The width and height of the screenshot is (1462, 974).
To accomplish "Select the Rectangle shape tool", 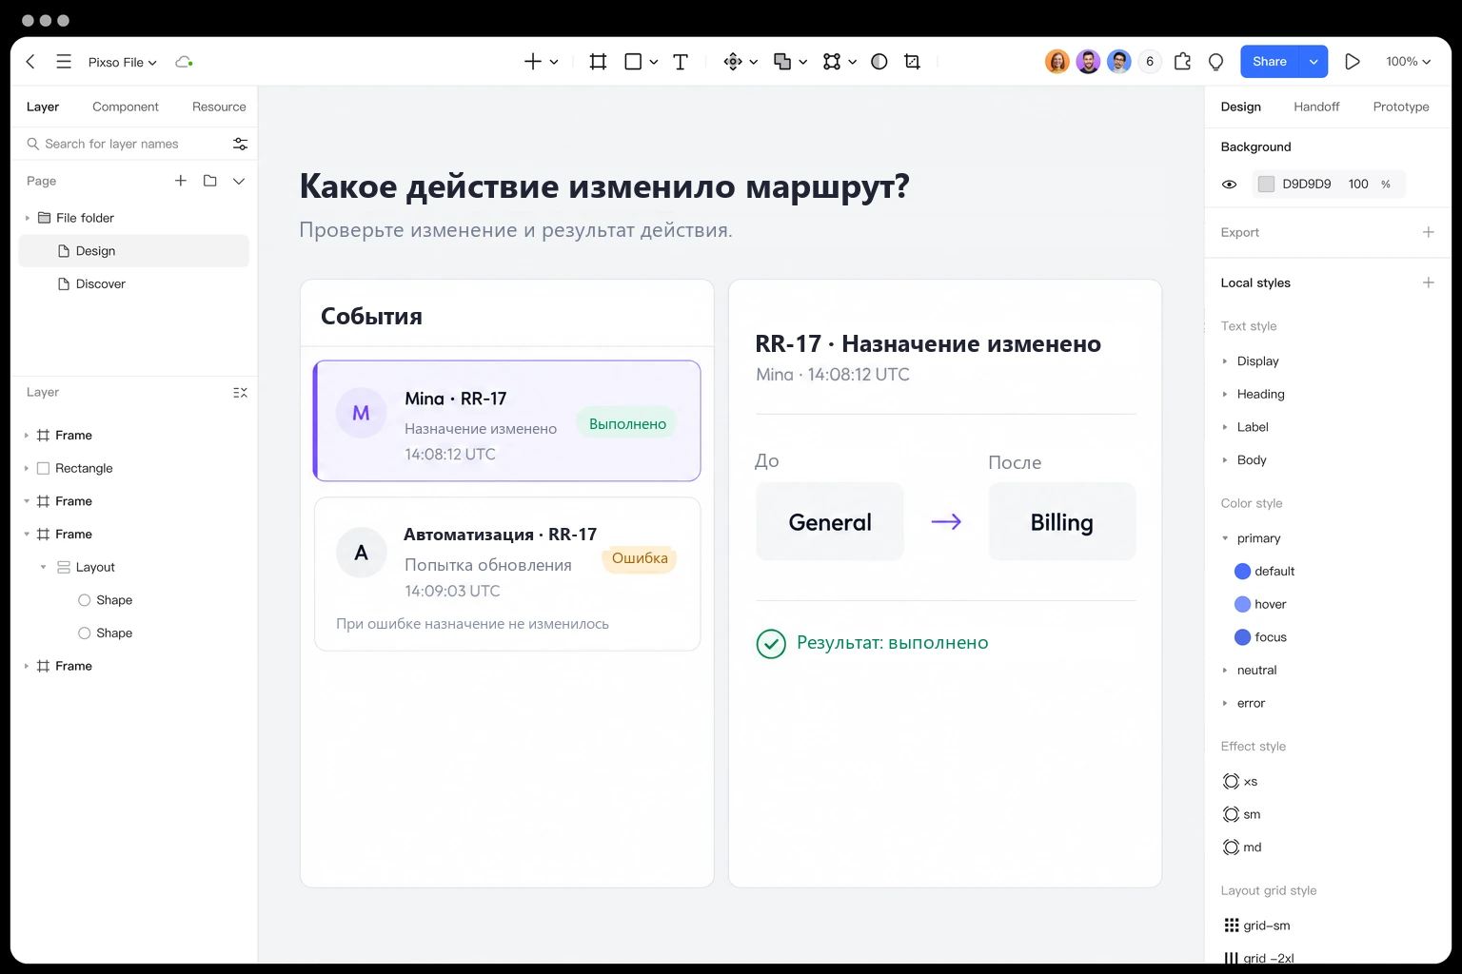I will [x=633, y=62].
